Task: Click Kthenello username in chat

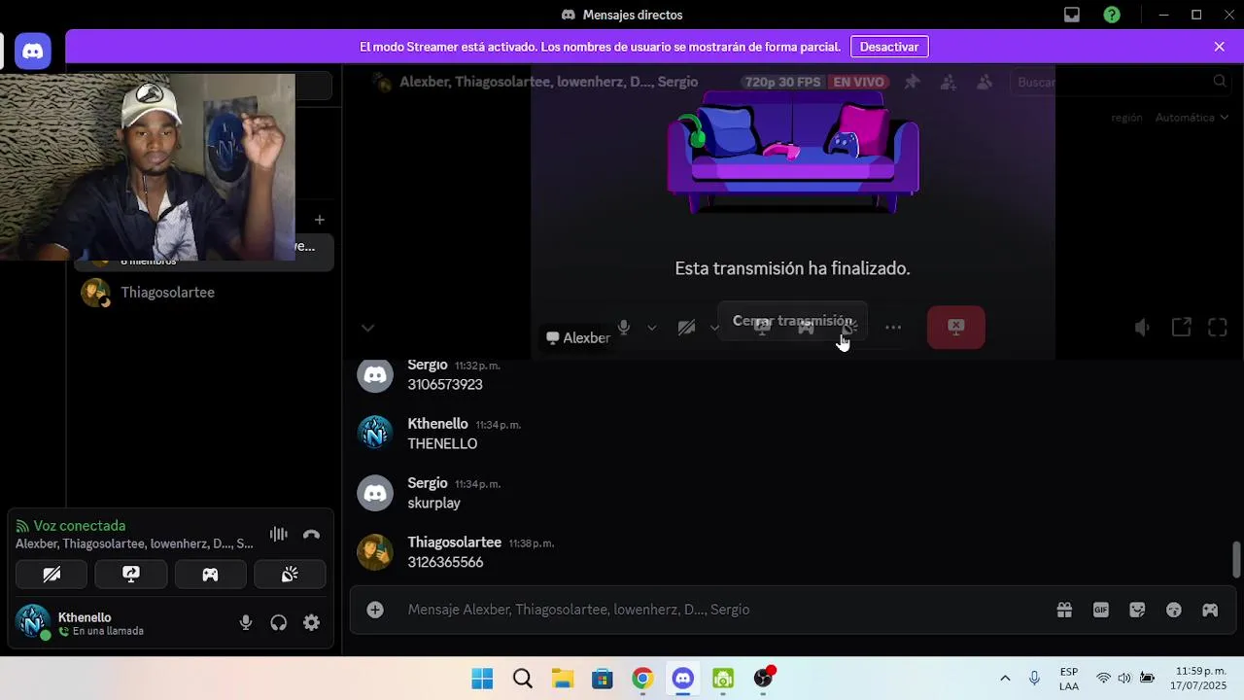Action: [x=437, y=424]
